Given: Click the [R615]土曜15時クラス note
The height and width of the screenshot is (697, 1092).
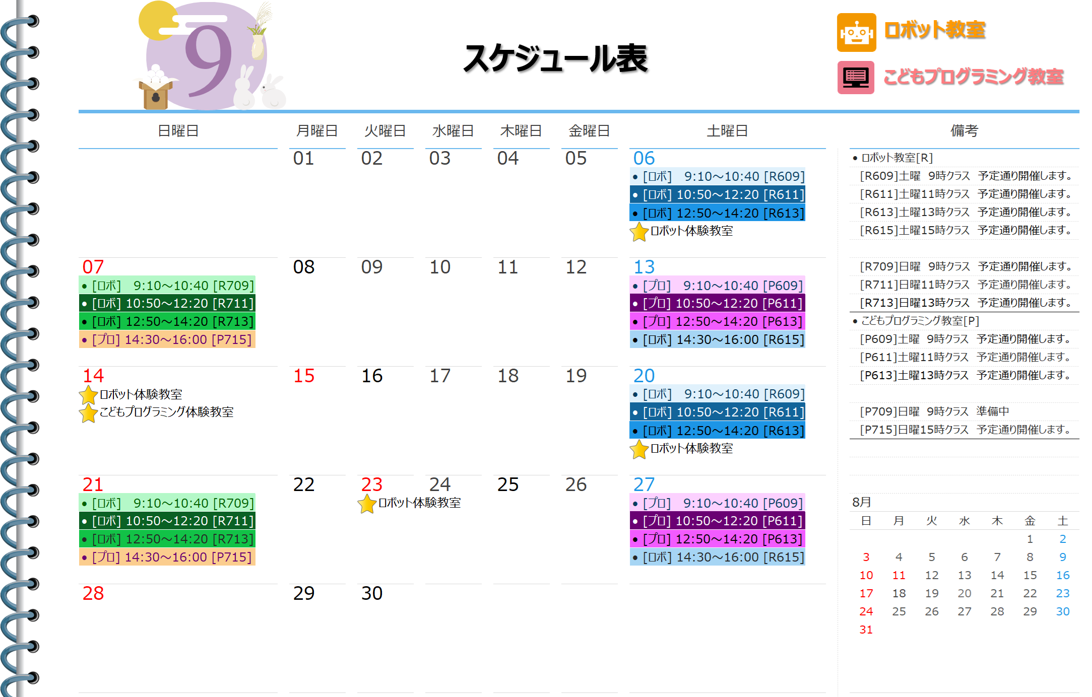Looking at the screenshot, I should pos(966,230).
